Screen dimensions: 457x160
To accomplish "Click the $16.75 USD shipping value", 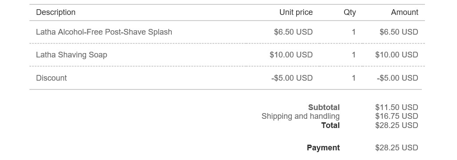I will pyautogui.click(x=397, y=116).
